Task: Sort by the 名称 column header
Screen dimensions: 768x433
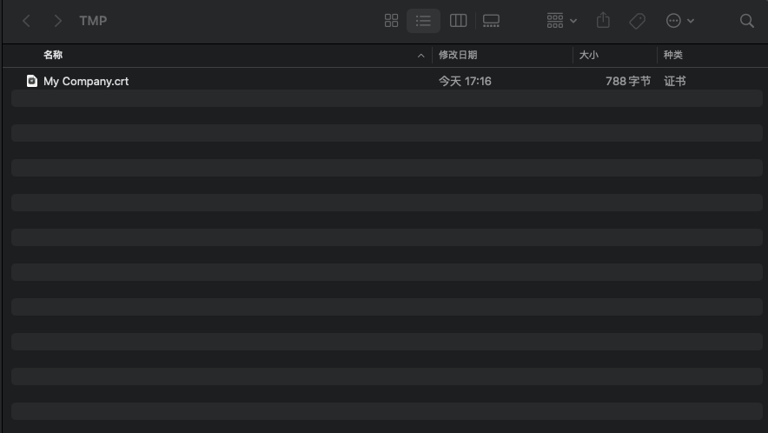Action: pos(53,55)
